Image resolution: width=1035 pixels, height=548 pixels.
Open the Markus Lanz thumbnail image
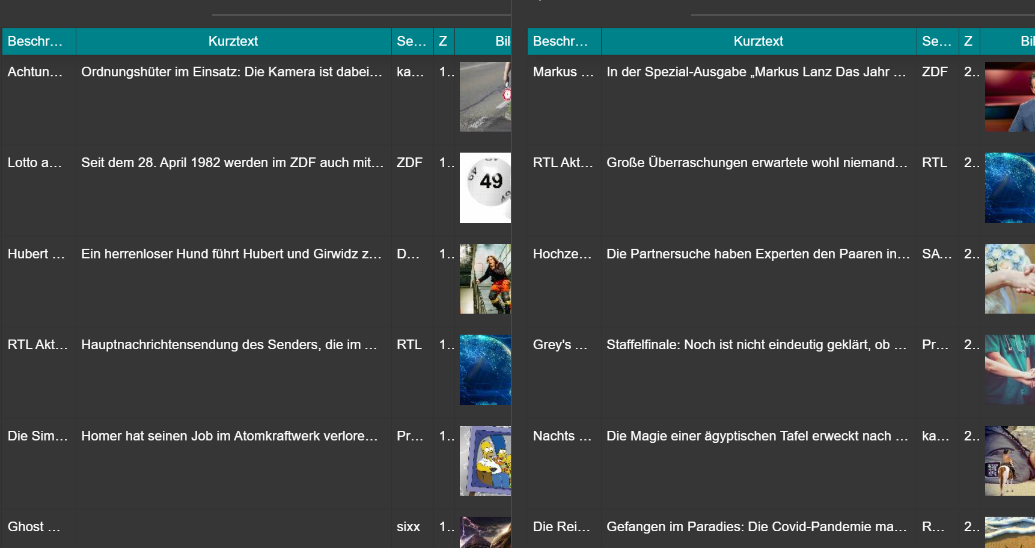tap(1010, 97)
